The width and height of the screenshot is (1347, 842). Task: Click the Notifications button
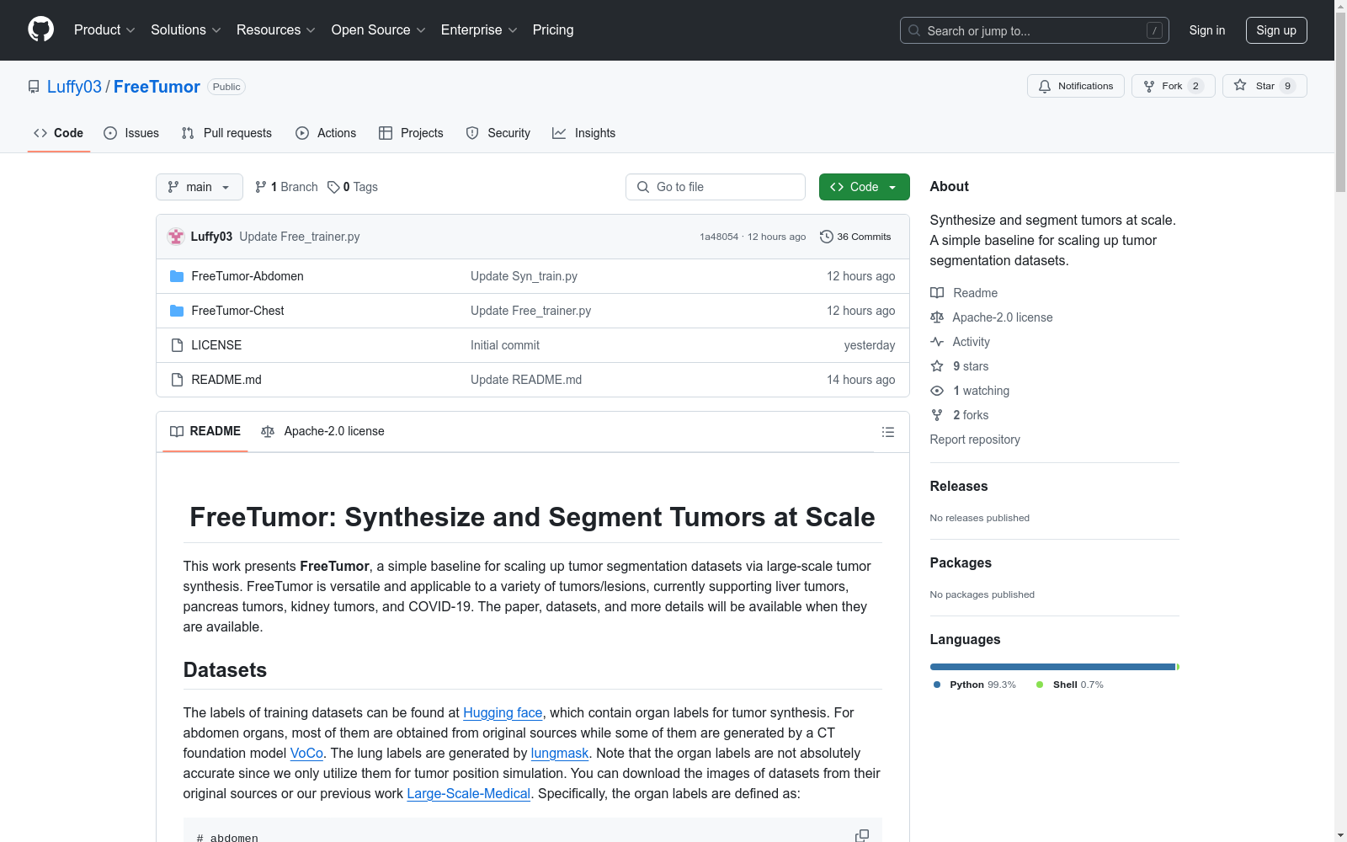point(1076,86)
